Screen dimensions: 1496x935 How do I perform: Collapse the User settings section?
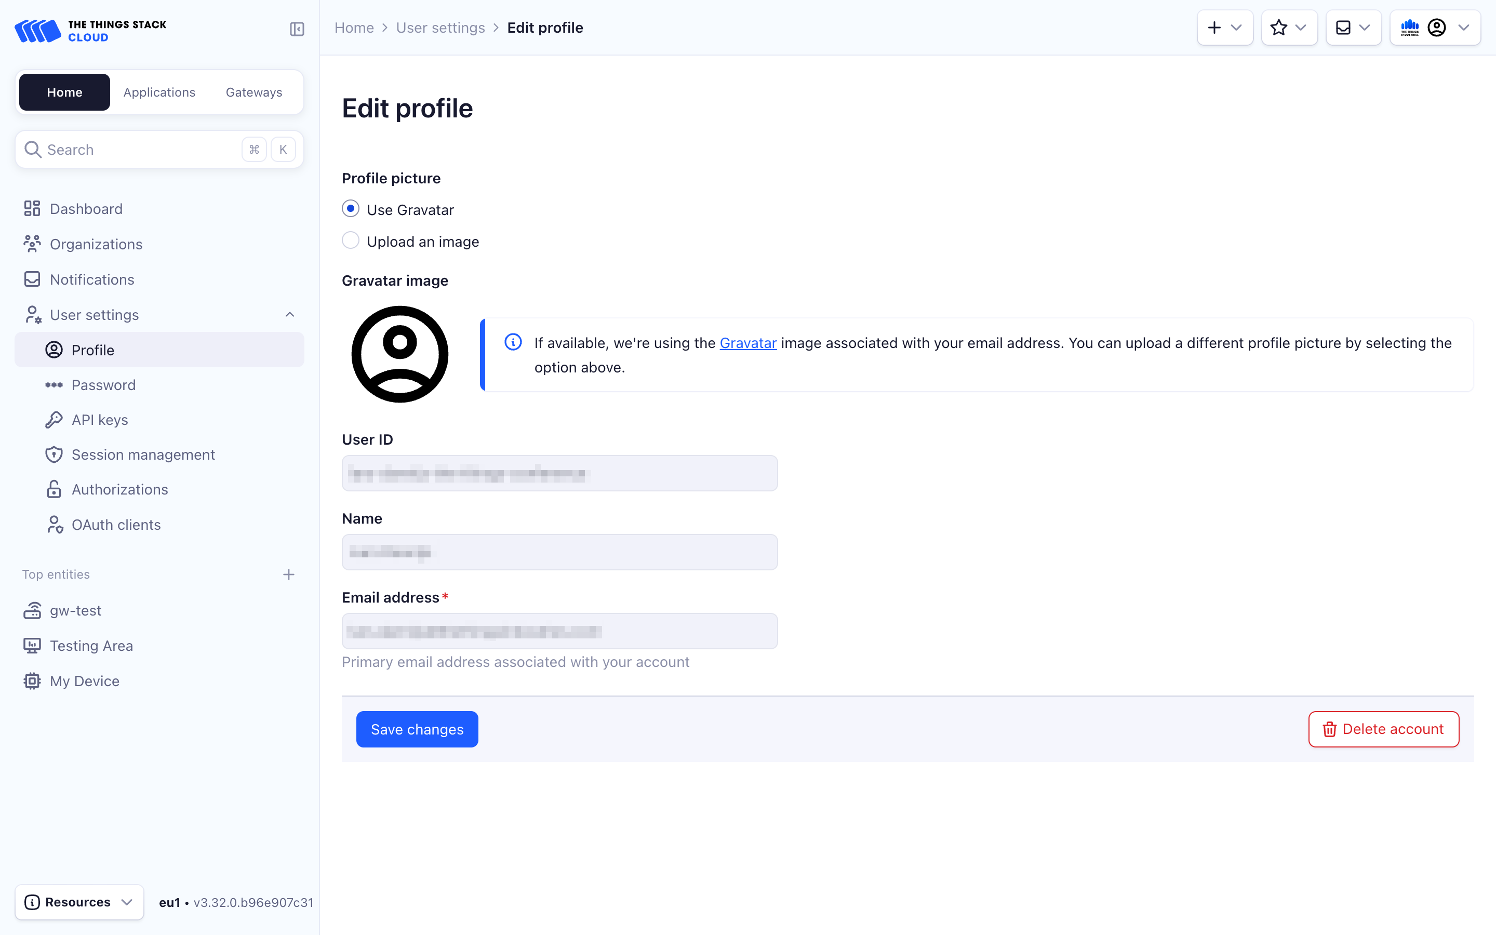click(x=289, y=315)
